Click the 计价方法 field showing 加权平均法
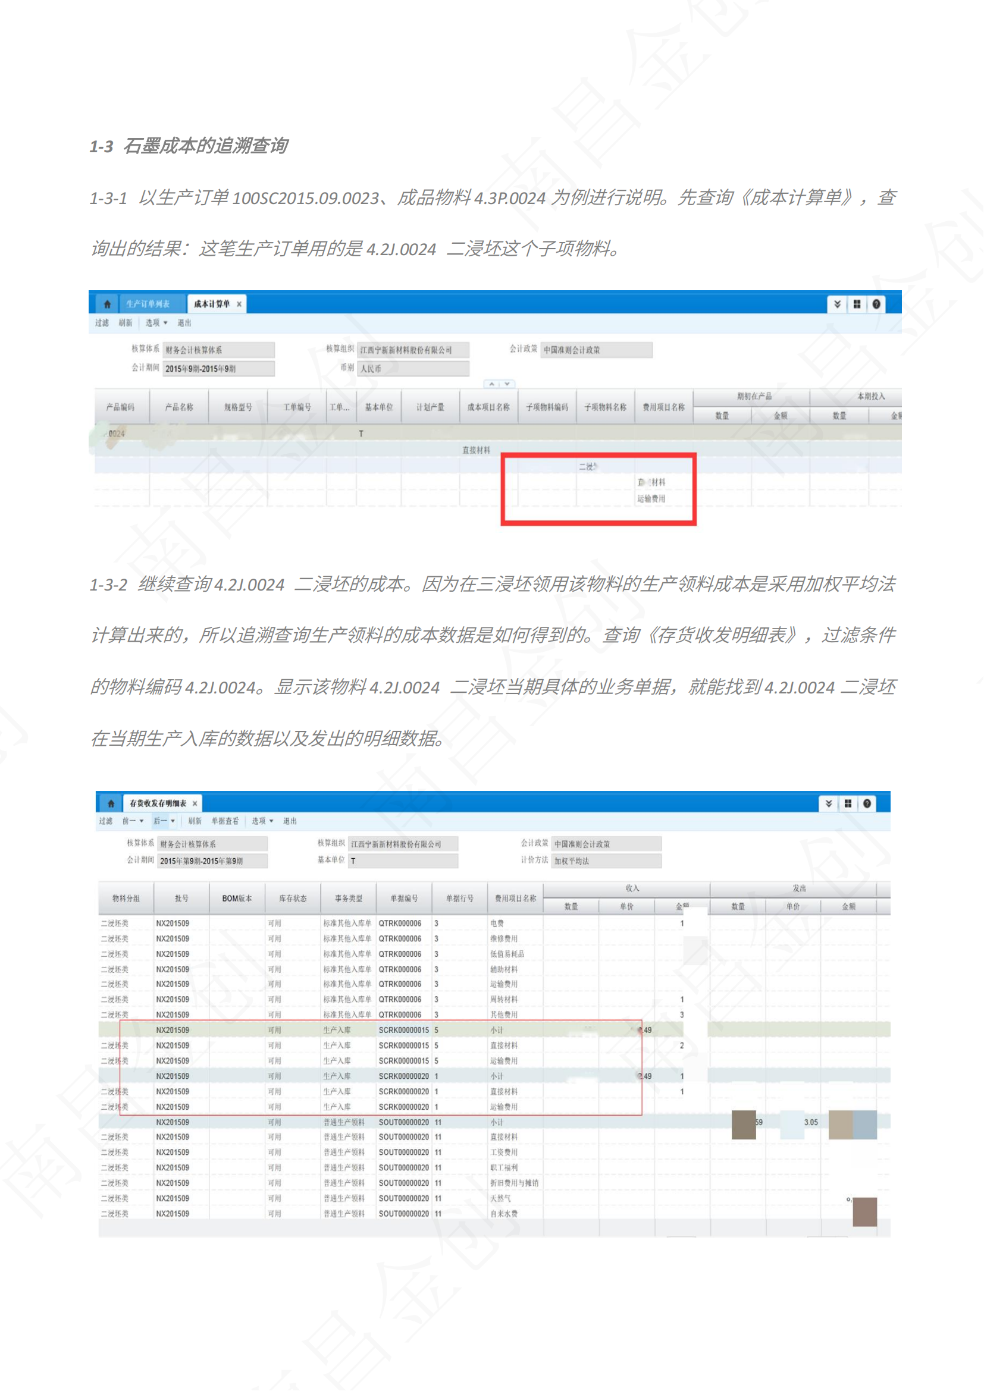Image resolution: width=984 pixels, height=1391 pixels. [x=606, y=861]
